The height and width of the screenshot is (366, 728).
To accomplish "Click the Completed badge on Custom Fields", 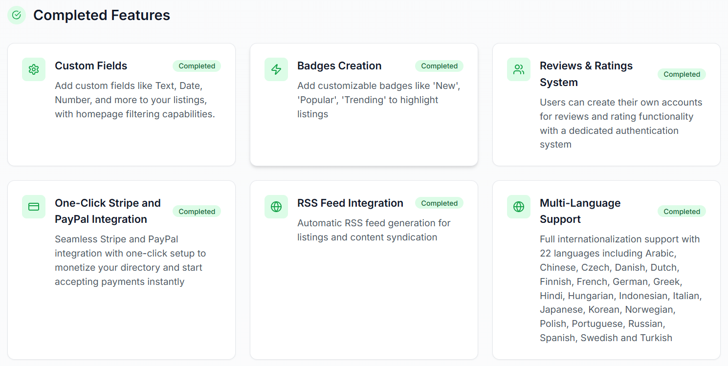I will click(197, 66).
